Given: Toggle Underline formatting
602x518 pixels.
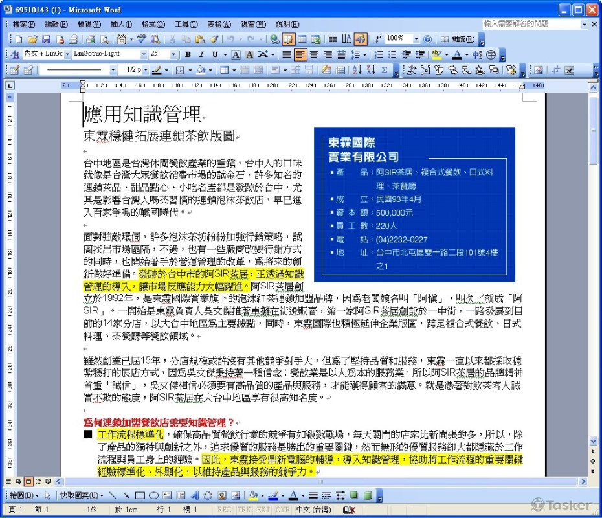Looking at the screenshot, I should (215, 54).
